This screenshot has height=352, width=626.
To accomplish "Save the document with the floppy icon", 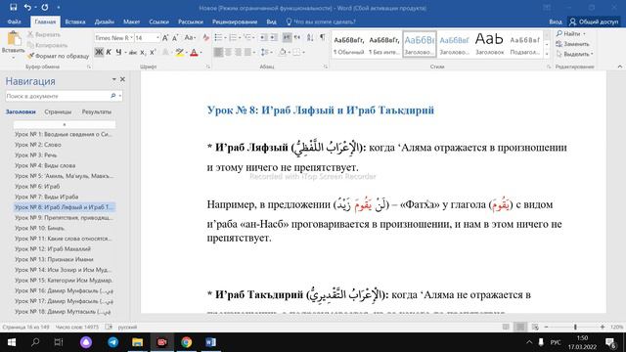I will point(13,7).
